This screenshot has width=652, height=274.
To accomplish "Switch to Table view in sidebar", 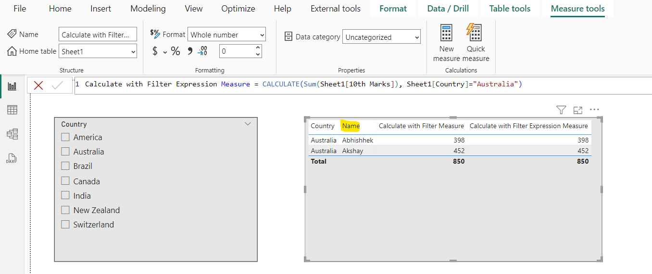I will [12, 110].
